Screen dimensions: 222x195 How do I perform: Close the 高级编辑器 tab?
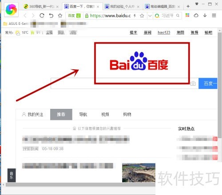tap(178, 7)
